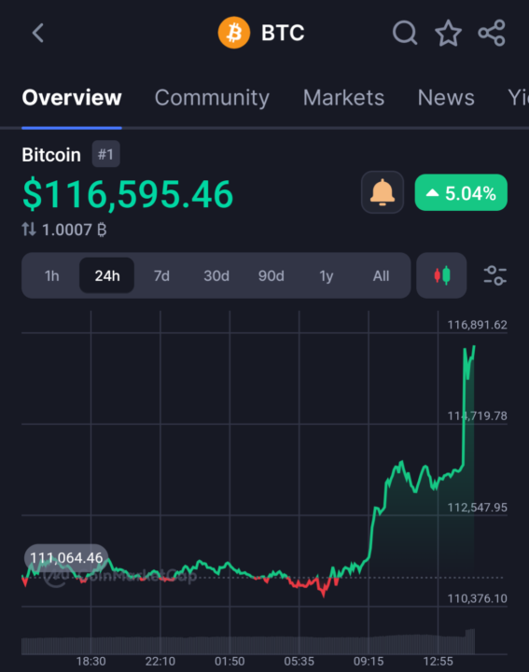This screenshot has height=672, width=529.
Task: Tap the 05:35 time axis label
Action: coord(299,662)
